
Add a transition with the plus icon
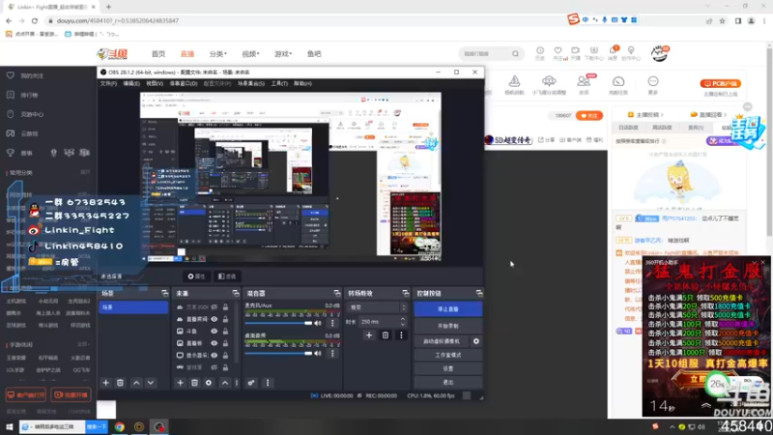tap(369, 335)
